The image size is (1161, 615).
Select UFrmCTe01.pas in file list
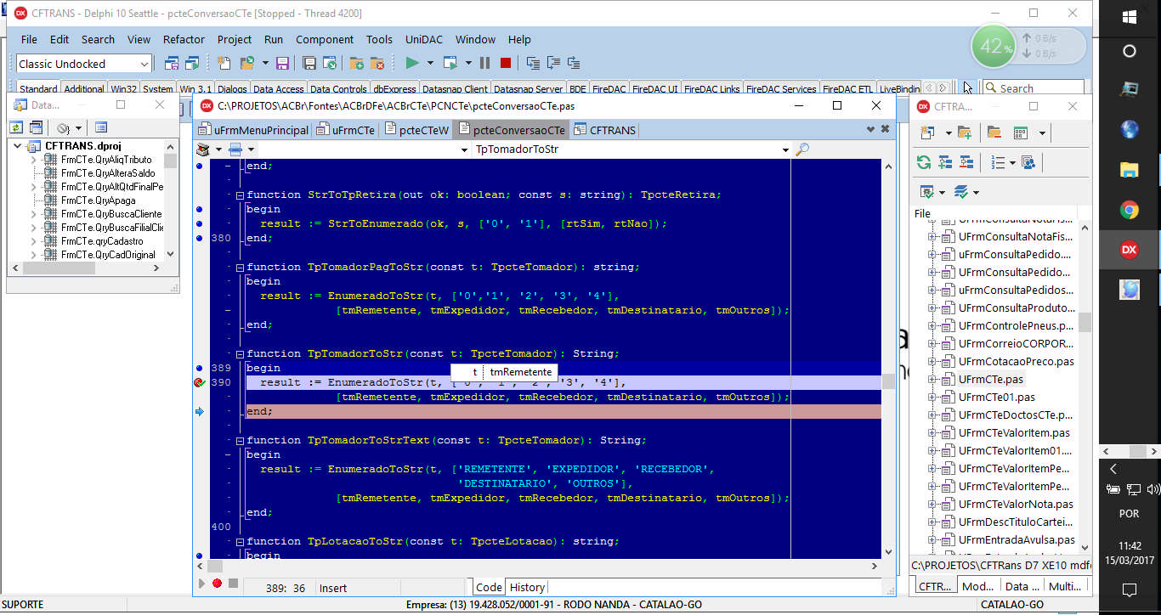click(996, 398)
